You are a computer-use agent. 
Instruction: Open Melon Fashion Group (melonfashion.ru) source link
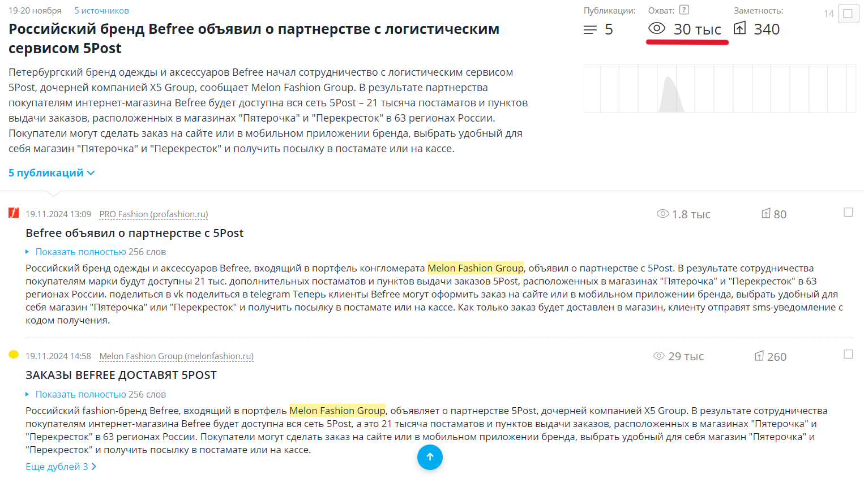click(177, 356)
